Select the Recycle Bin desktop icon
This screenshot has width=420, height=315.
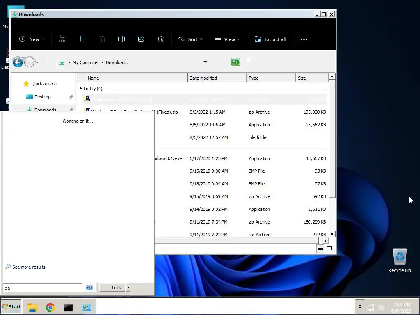point(399,260)
